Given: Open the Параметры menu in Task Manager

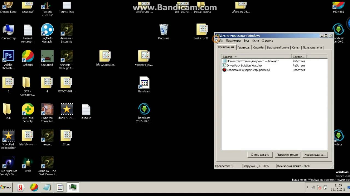Looking at the screenshot, I should coord(233,41).
